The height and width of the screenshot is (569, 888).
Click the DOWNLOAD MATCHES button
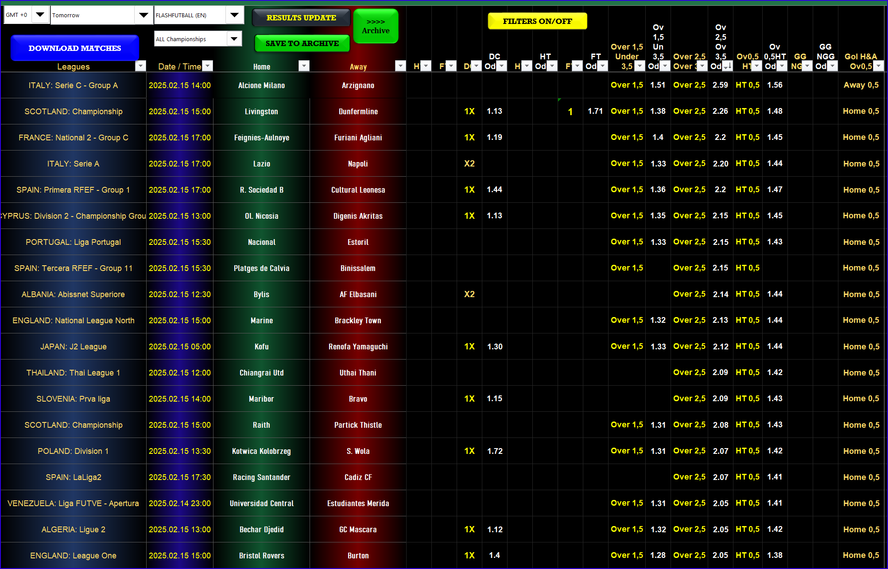pyautogui.click(x=74, y=47)
